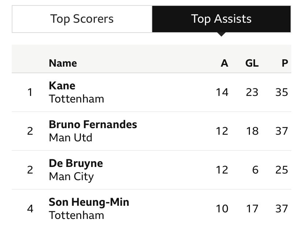The width and height of the screenshot is (303, 227).
Task: Click the P played column header
Action: click(285, 63)
